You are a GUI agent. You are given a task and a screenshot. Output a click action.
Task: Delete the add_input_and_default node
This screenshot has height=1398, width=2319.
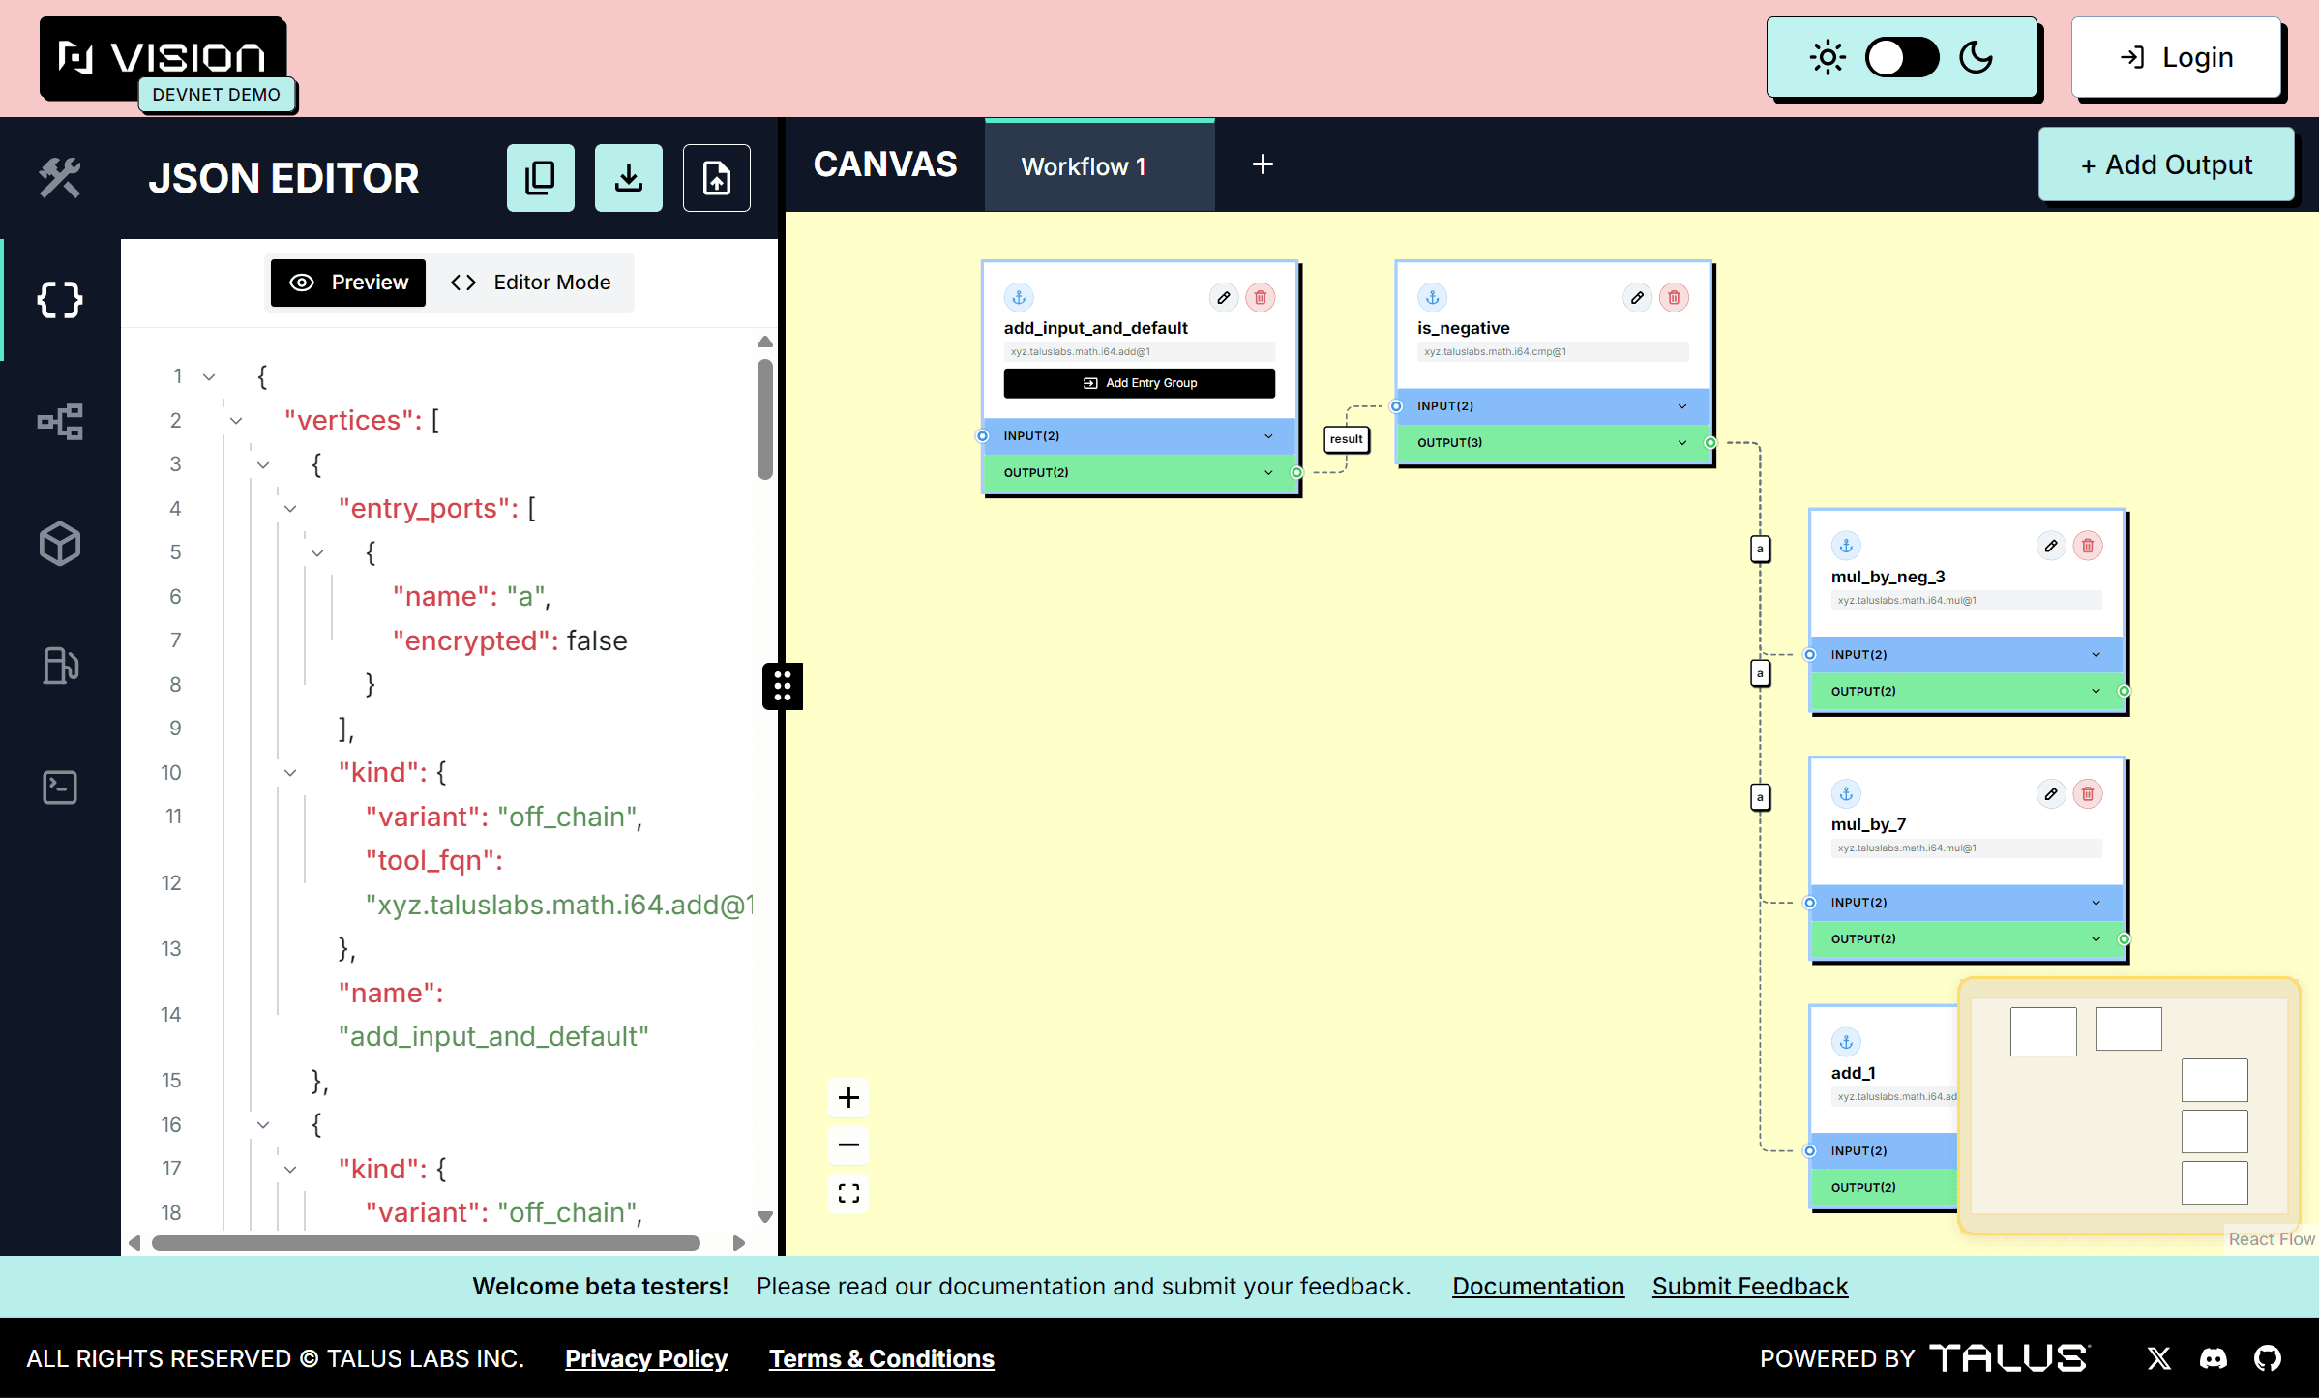[x=1261, y=298]
